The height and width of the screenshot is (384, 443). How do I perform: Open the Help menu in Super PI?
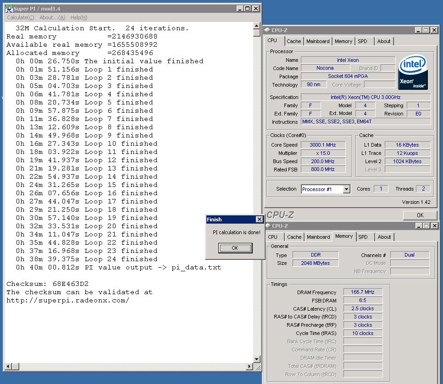79,17
